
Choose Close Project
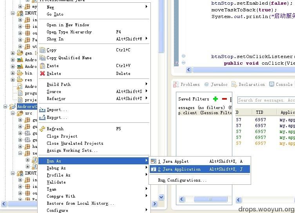(94, 136)
